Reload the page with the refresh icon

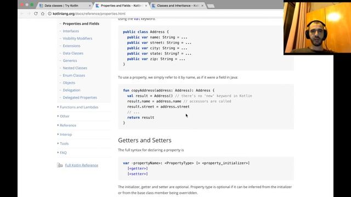pyautogui.click(x=36, y=14)
